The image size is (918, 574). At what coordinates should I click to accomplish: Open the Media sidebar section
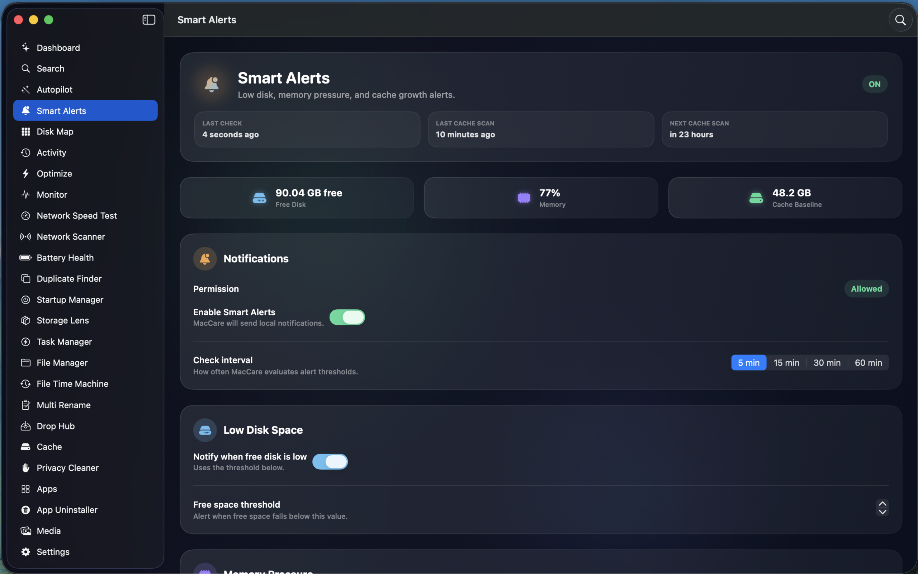(x=85, y=531)
